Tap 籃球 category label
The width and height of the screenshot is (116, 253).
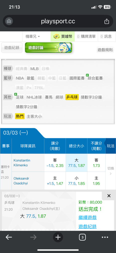8,78
